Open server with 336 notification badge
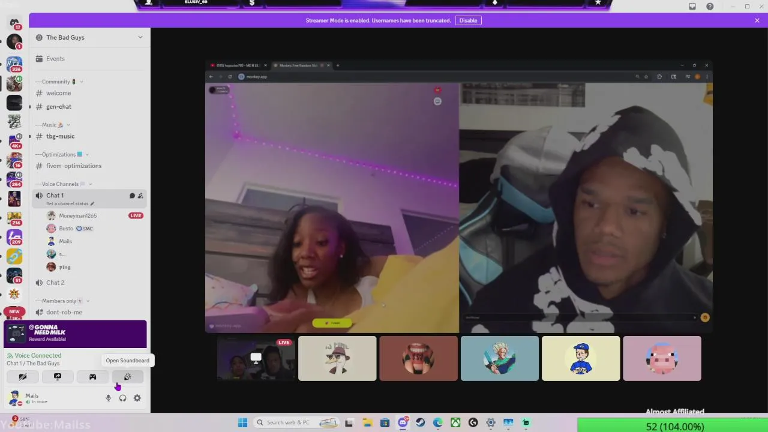This screenshot has height=432, width=768. (14, 64)
